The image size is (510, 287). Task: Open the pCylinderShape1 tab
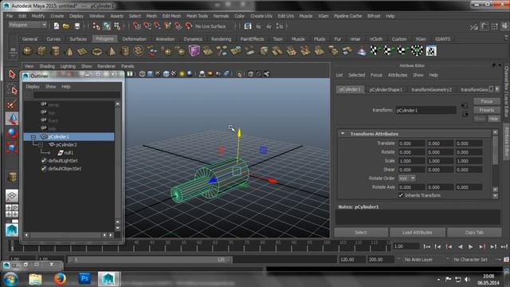point(386,89)
